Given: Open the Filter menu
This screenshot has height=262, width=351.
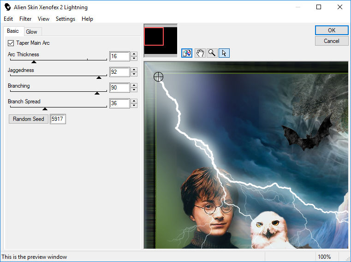Looking at the screenshot, I should point(25,19).
